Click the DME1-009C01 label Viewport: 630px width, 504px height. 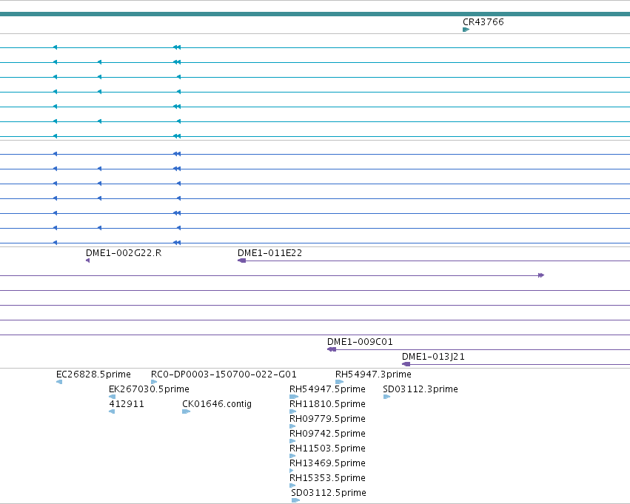[360, 342]
